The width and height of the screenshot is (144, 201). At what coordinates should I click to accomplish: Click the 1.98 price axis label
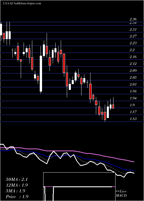click(133, 91)
